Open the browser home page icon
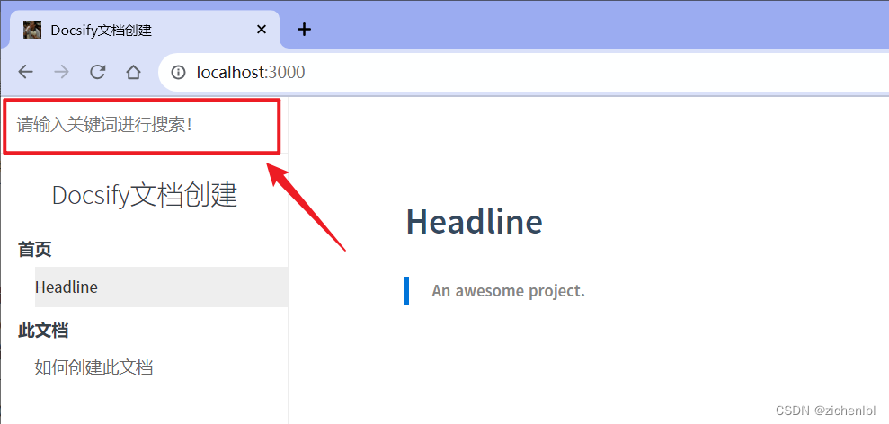Screen dimensions: 889x424 tap(133, 72)
